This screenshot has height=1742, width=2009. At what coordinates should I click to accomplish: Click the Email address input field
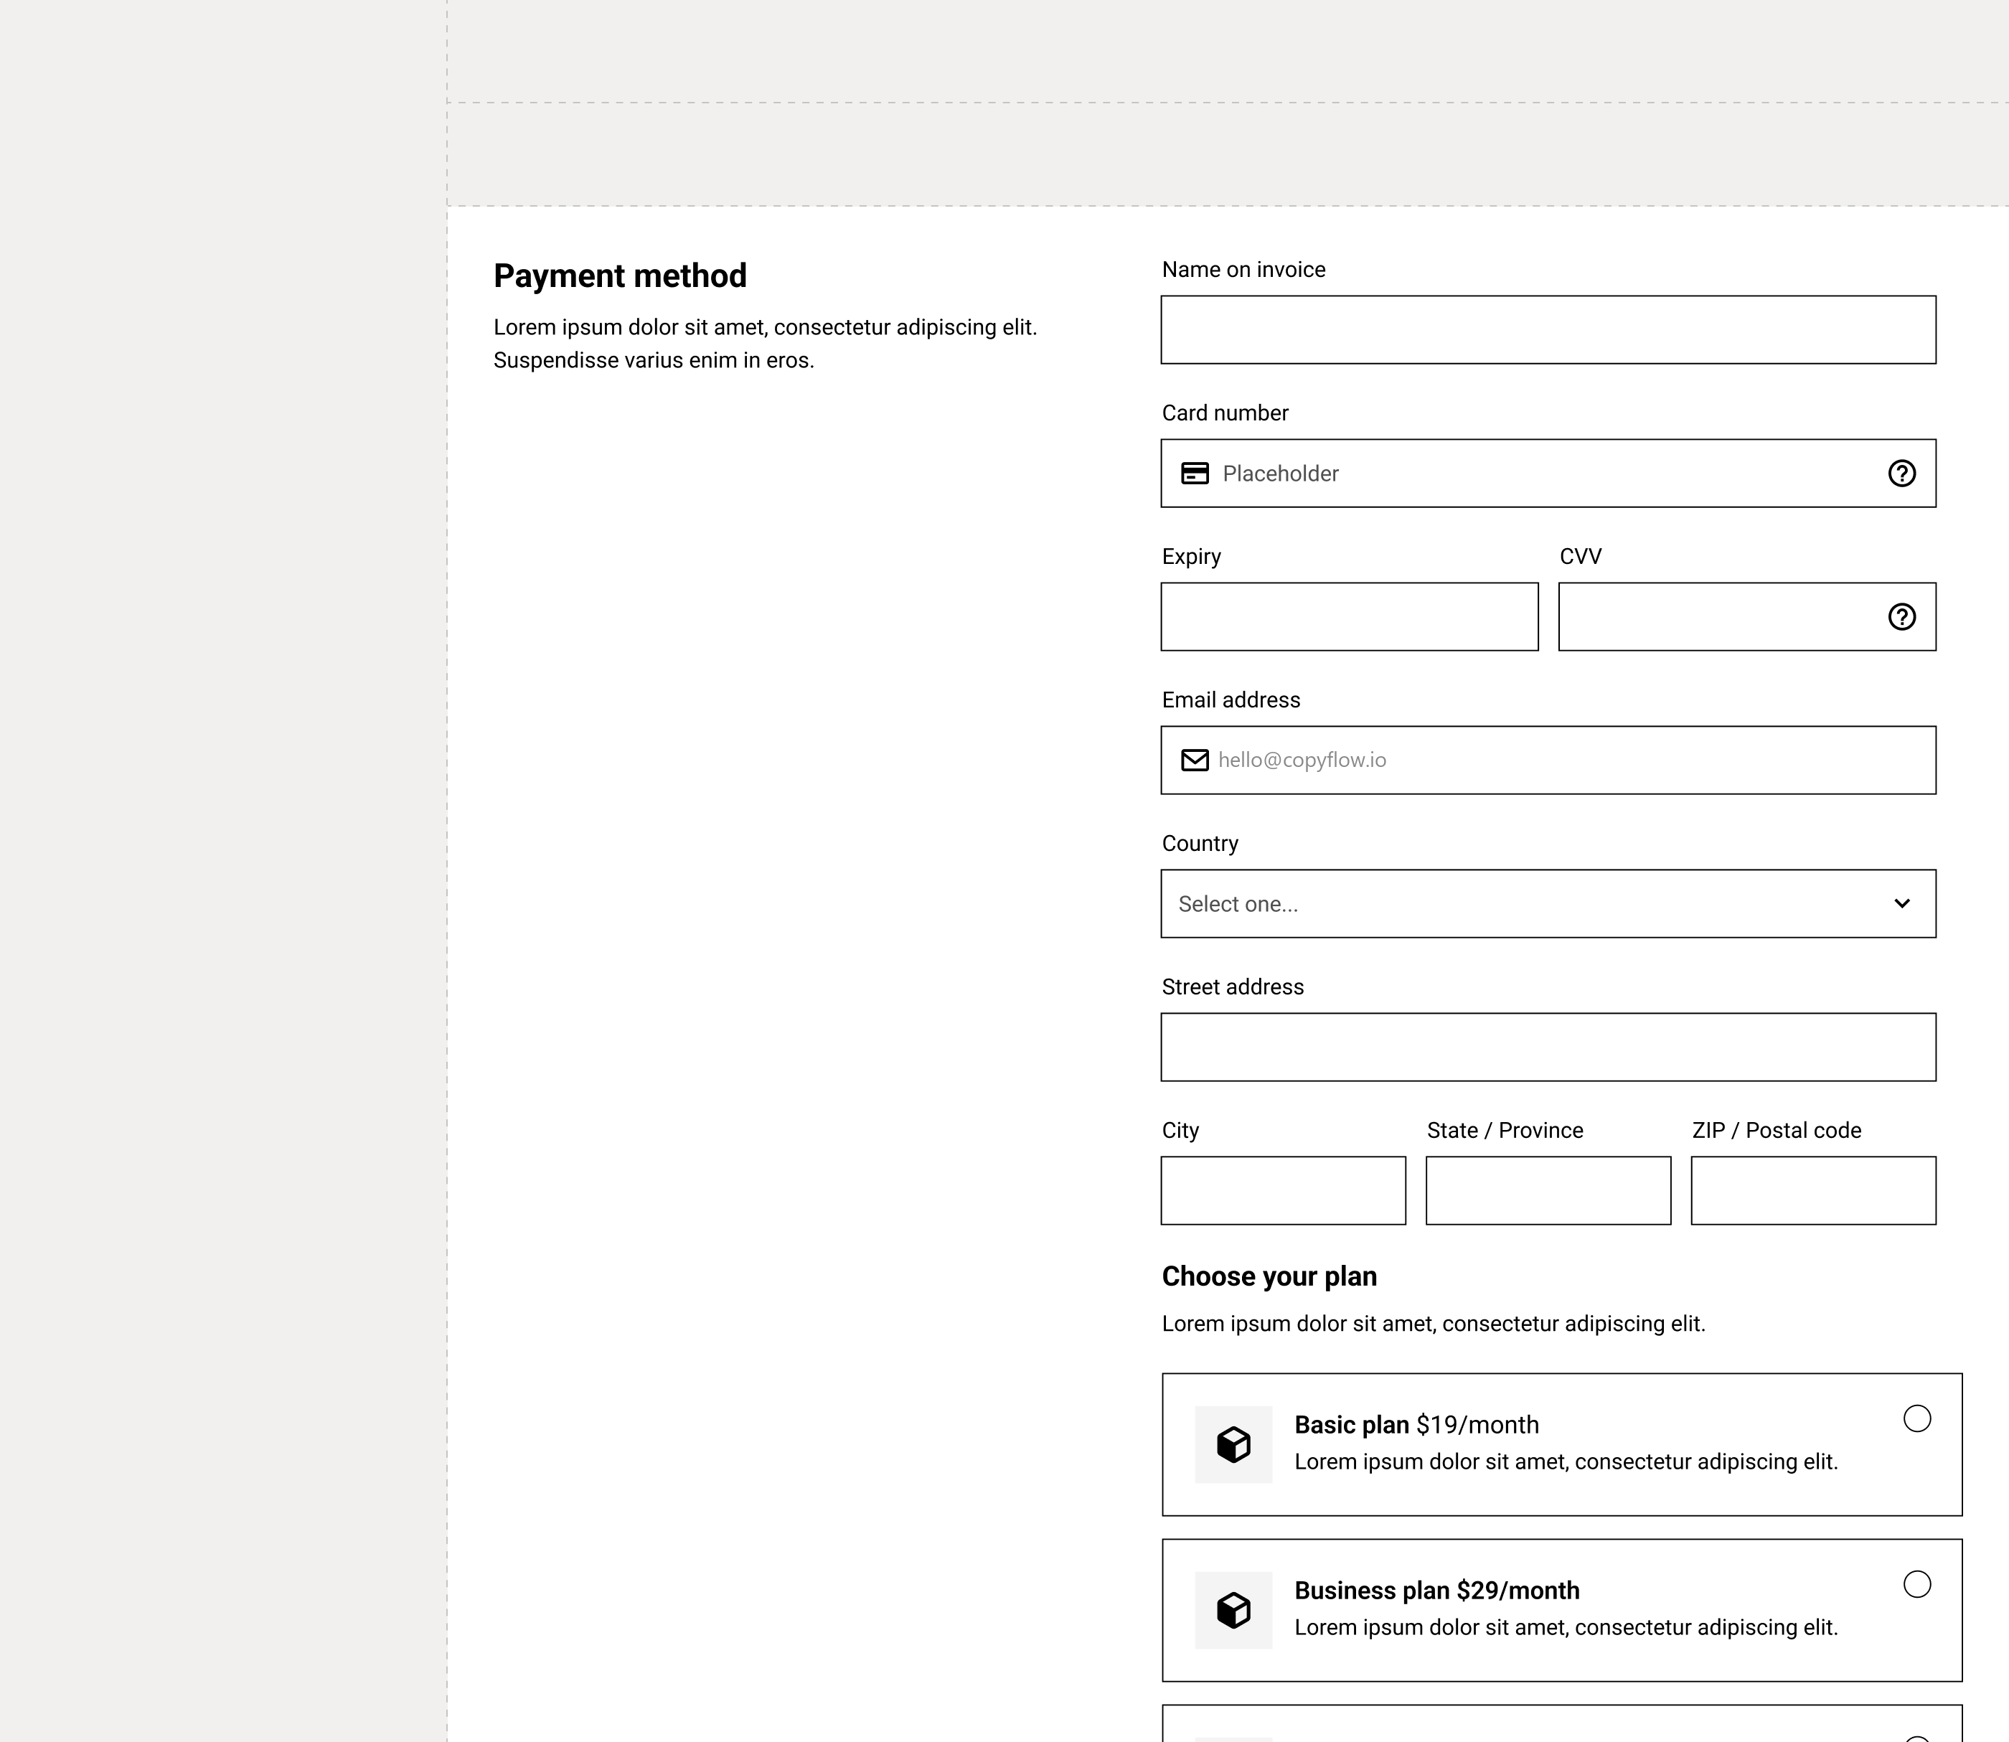point(1548,761)
